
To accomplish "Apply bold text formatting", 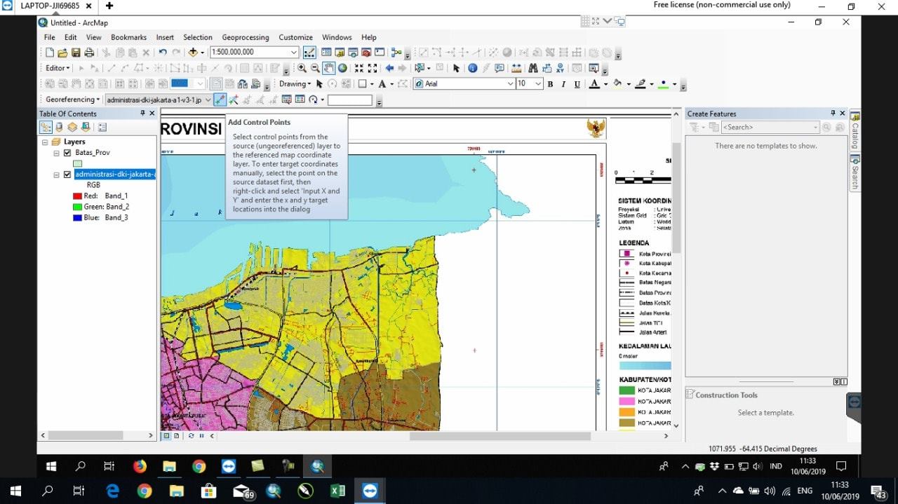I will tap(550, 84).
